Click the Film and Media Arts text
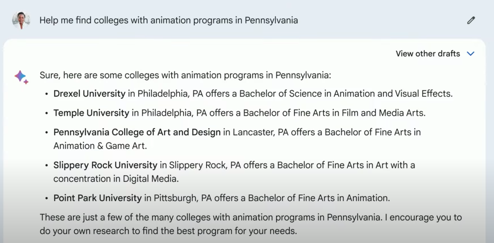 tap(384, 113)
